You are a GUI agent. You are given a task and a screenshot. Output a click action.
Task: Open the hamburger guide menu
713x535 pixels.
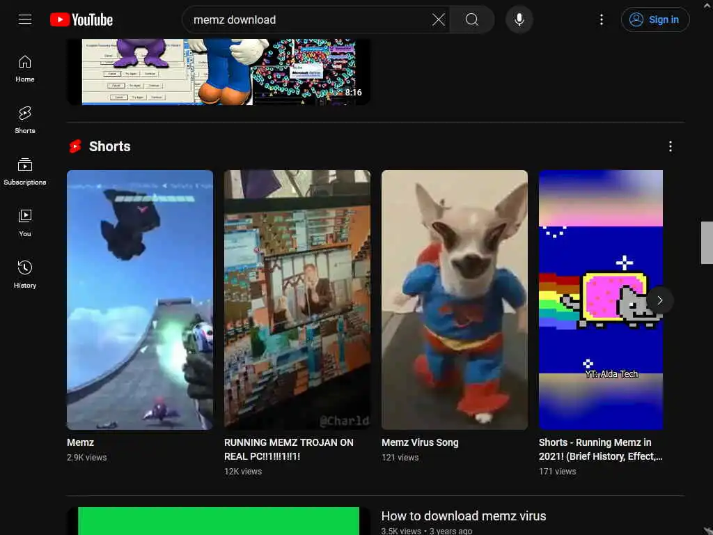point(25,20)
